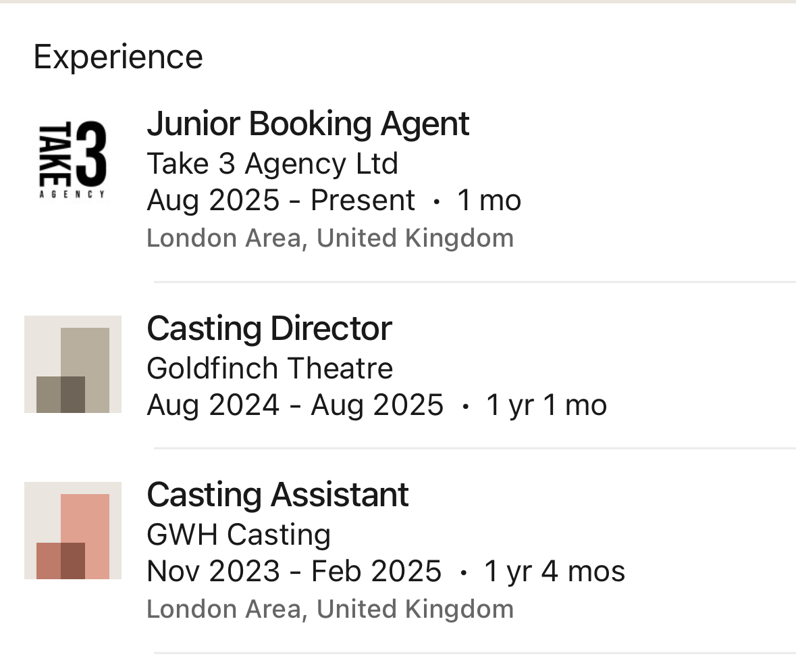Viewport: 796px width, 661px height.
Task: Click the 1 mo duration label
Action: tap(489, 200)
